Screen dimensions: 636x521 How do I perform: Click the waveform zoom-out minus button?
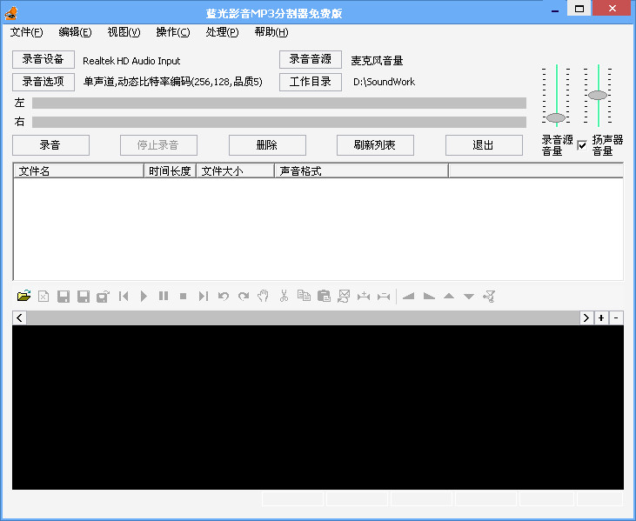616,317
